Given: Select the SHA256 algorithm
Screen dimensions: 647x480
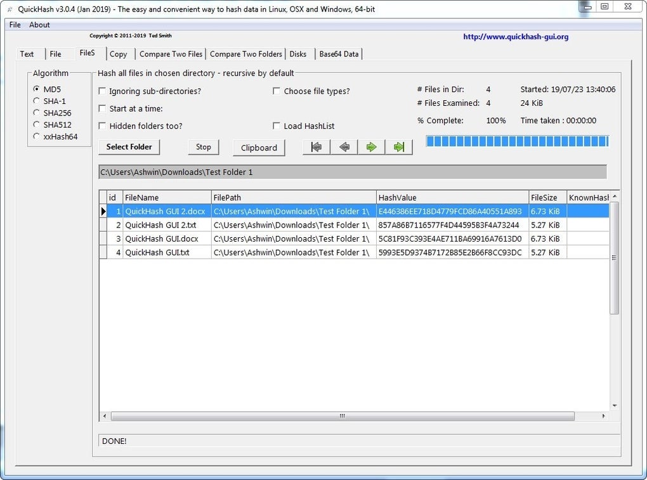Looking at the screenshot, I should (x=36, y=112).
